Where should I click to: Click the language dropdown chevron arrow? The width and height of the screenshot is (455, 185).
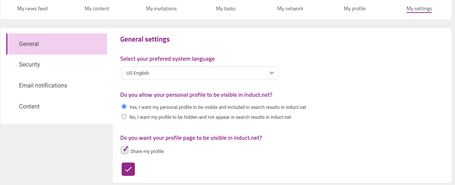pyautogui.click(x=272, y=73)
